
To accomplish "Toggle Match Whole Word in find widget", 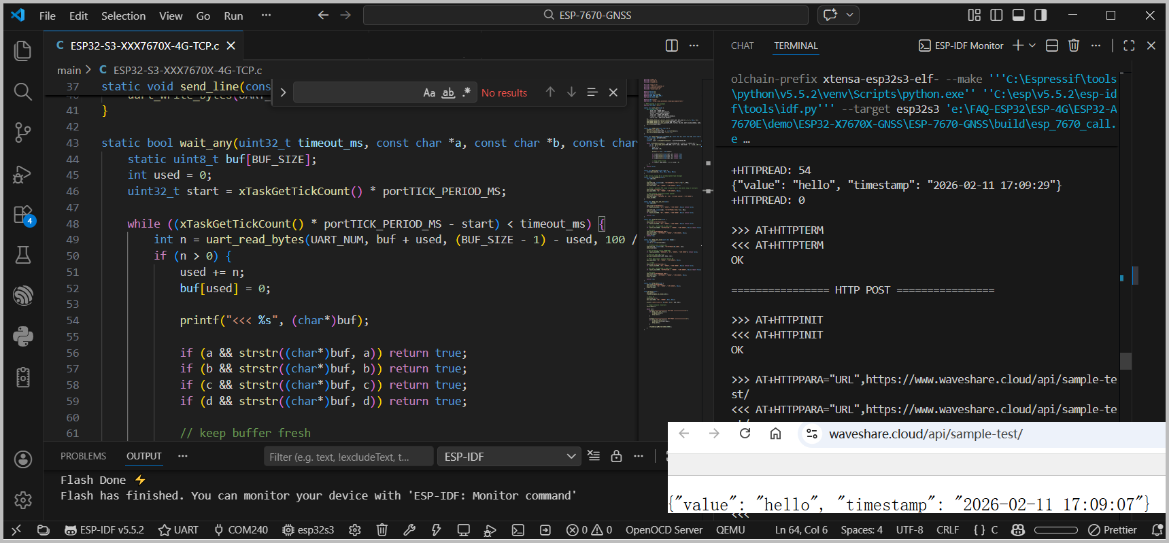I will click(448, 92).
